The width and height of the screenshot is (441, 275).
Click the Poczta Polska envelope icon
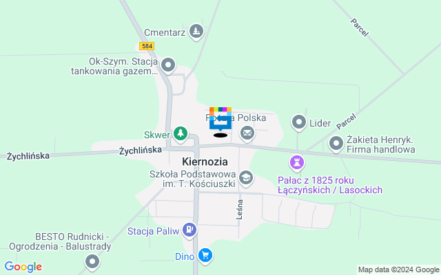[247, 133]
